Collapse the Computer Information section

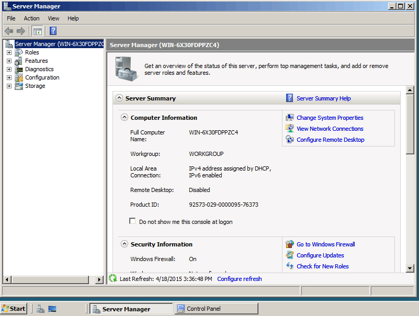click(124, 117)
